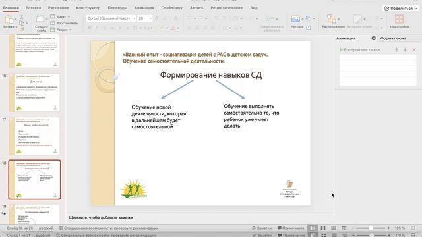This screenshot has height=237, width=422.
Task: Click the move animation up arrow
Action: coord(396,50)
